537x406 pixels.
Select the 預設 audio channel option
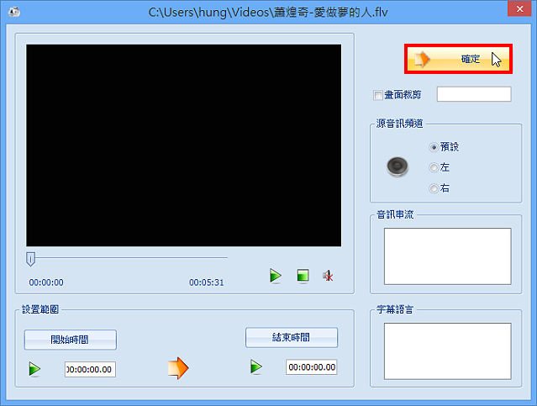coord(434,147)
